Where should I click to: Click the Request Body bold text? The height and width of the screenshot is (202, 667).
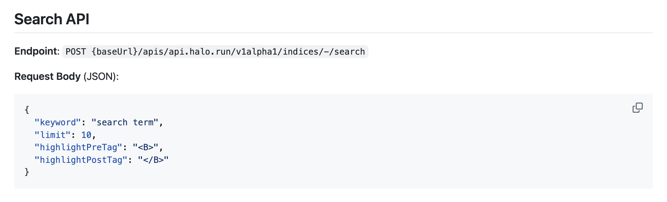(48, 76)
